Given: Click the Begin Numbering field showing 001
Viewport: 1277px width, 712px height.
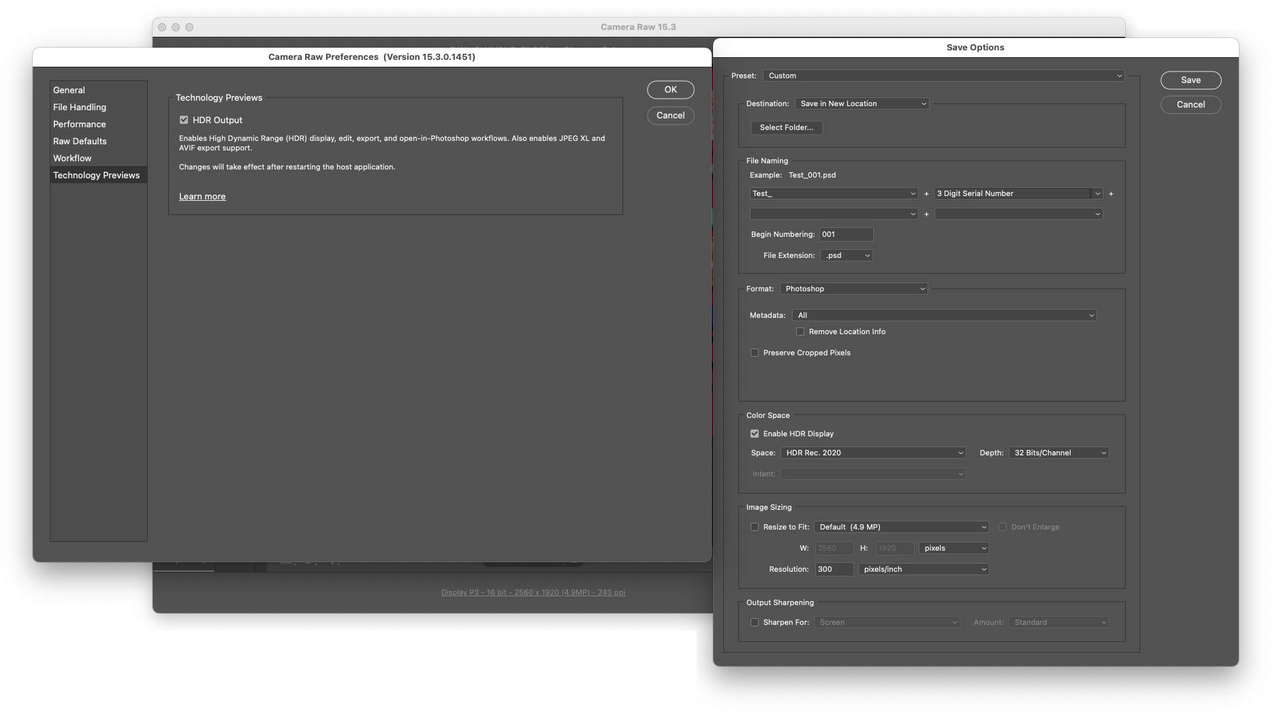Looking at the screenshot, I should tap(846, 234).
